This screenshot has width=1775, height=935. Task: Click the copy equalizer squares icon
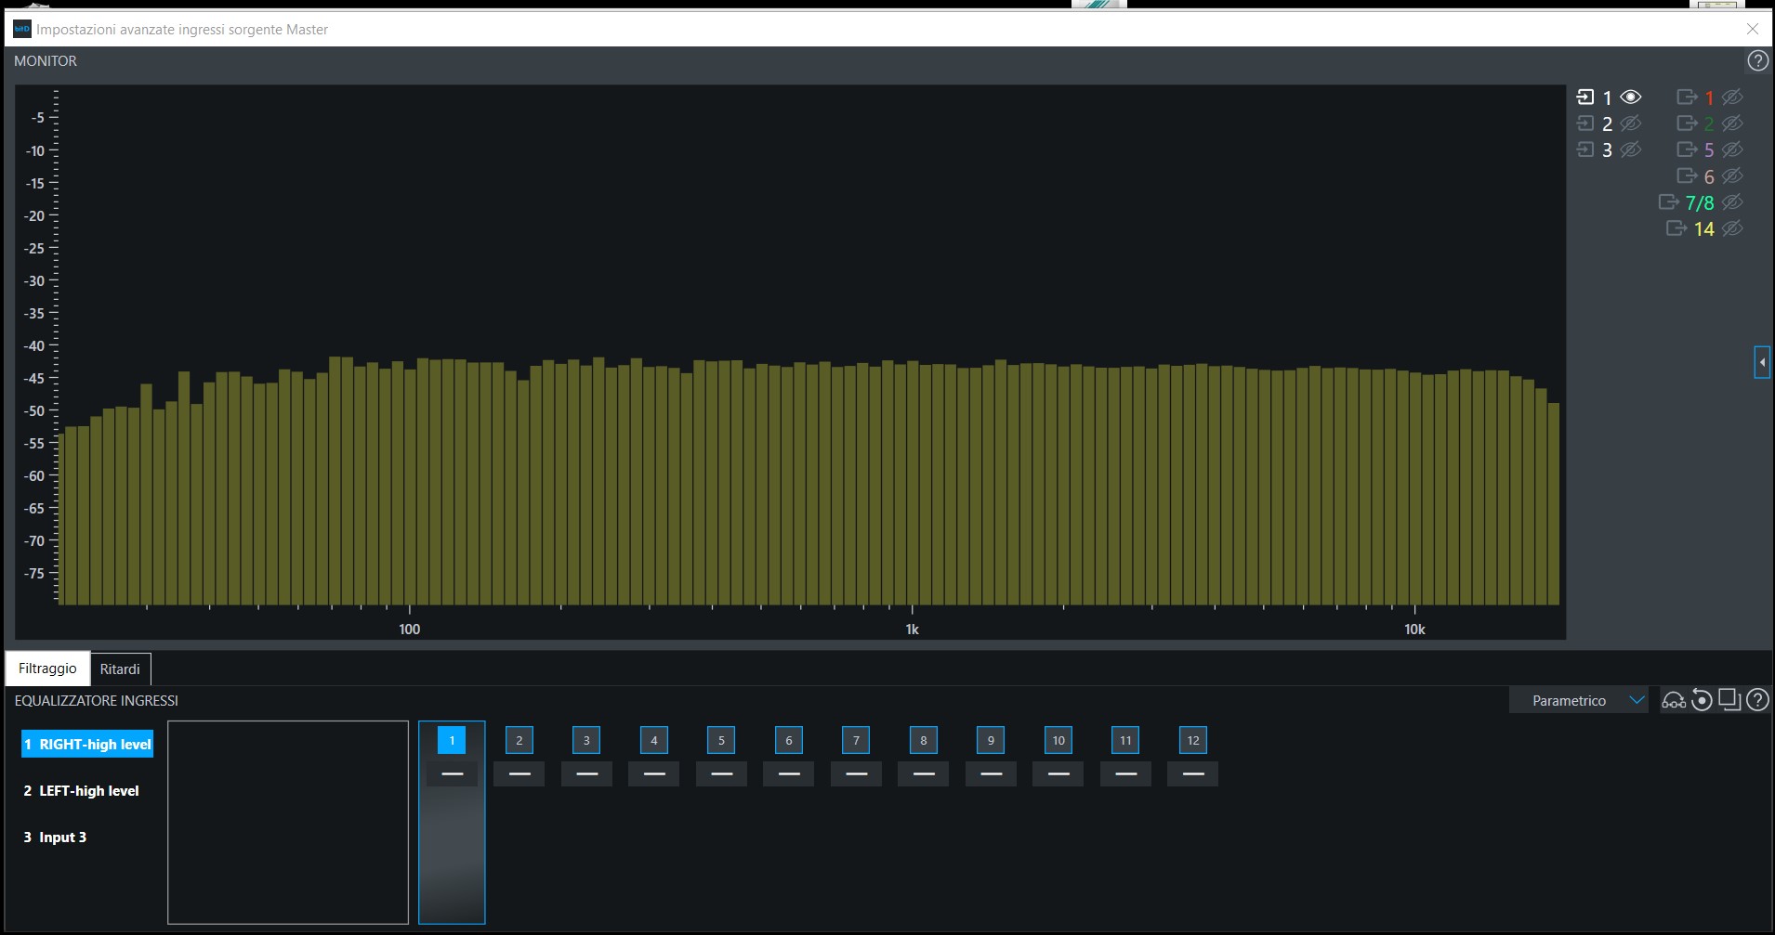click(x=1729, y=700)
